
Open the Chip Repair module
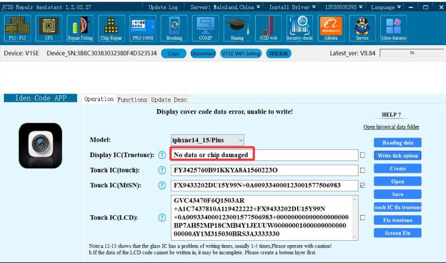tap(111, 28)
